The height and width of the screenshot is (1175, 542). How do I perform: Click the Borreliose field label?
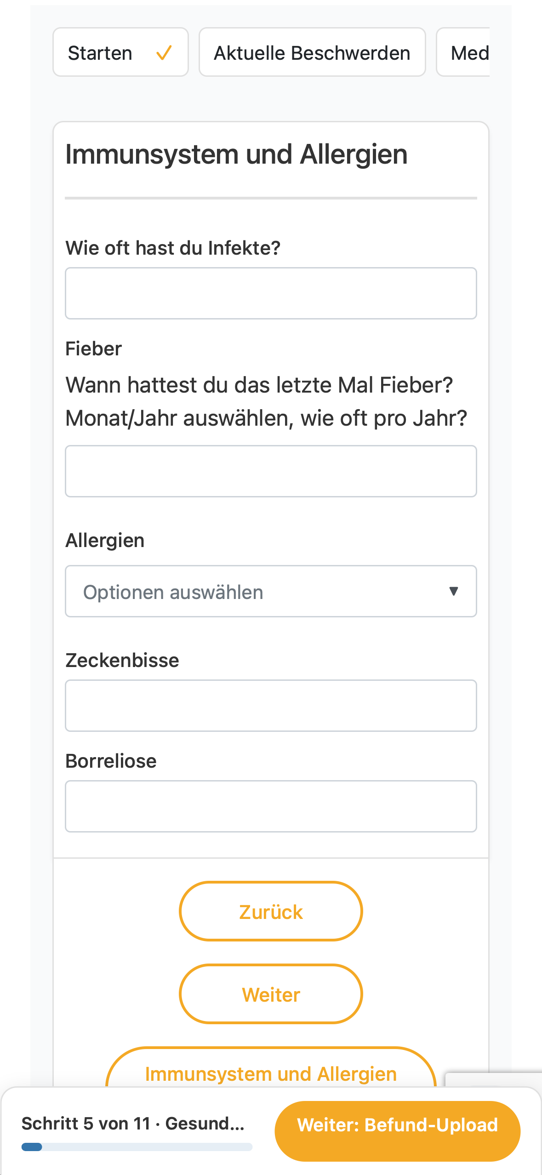pos(111,761)
